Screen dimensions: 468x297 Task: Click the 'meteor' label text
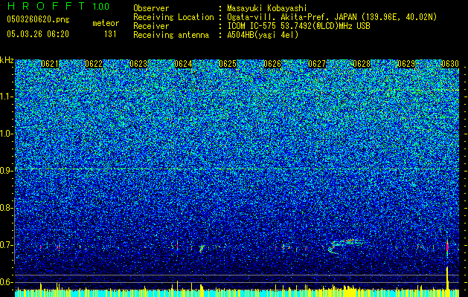(106, 23)
